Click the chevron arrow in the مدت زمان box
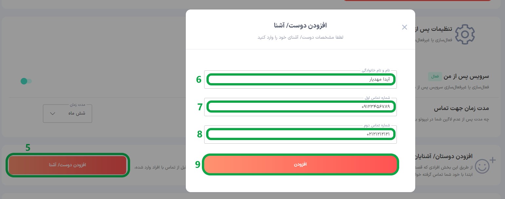The image size is (505, 199). 52,114
